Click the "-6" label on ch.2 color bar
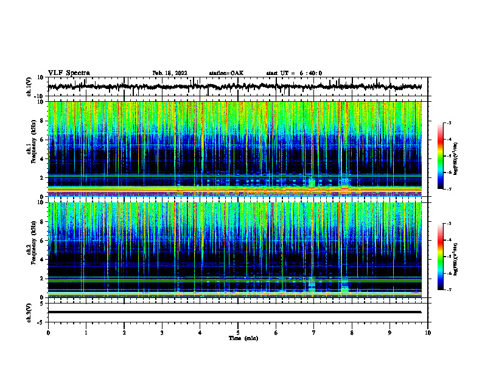This screenshot has width=482, height=373. point(449,273)
